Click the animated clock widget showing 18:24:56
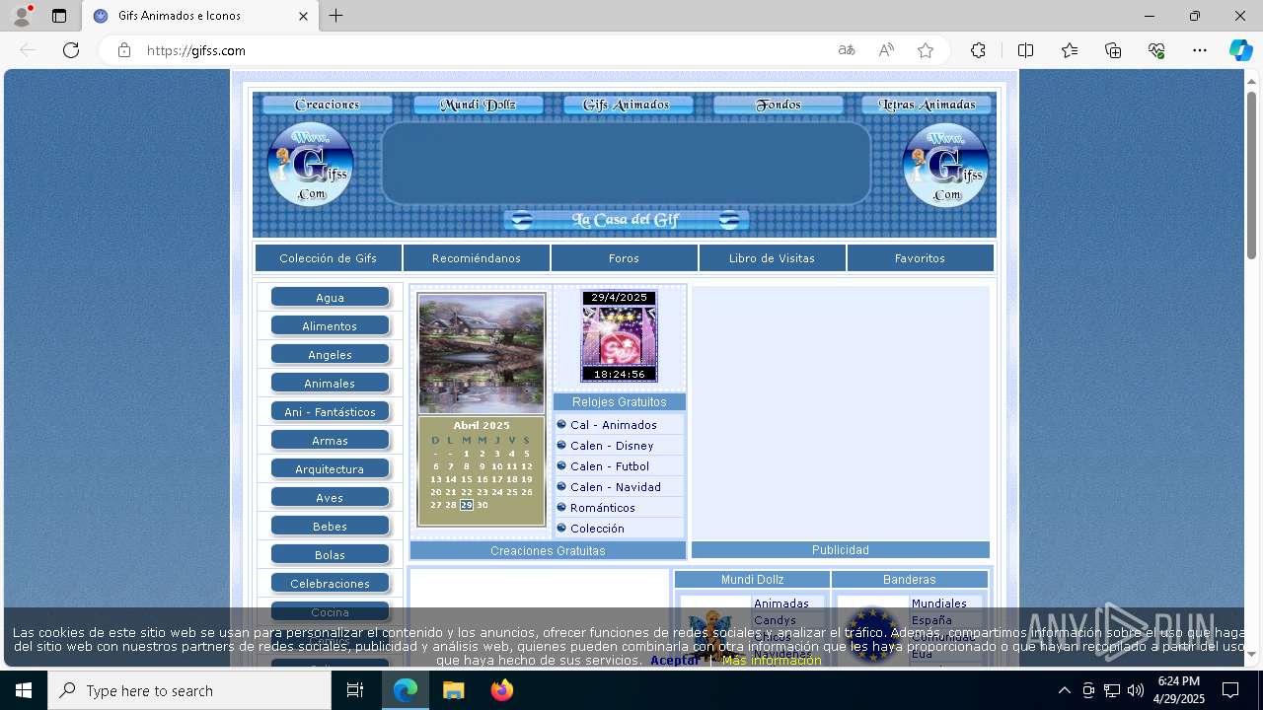The image size is (1263, 710). (619, 336)
